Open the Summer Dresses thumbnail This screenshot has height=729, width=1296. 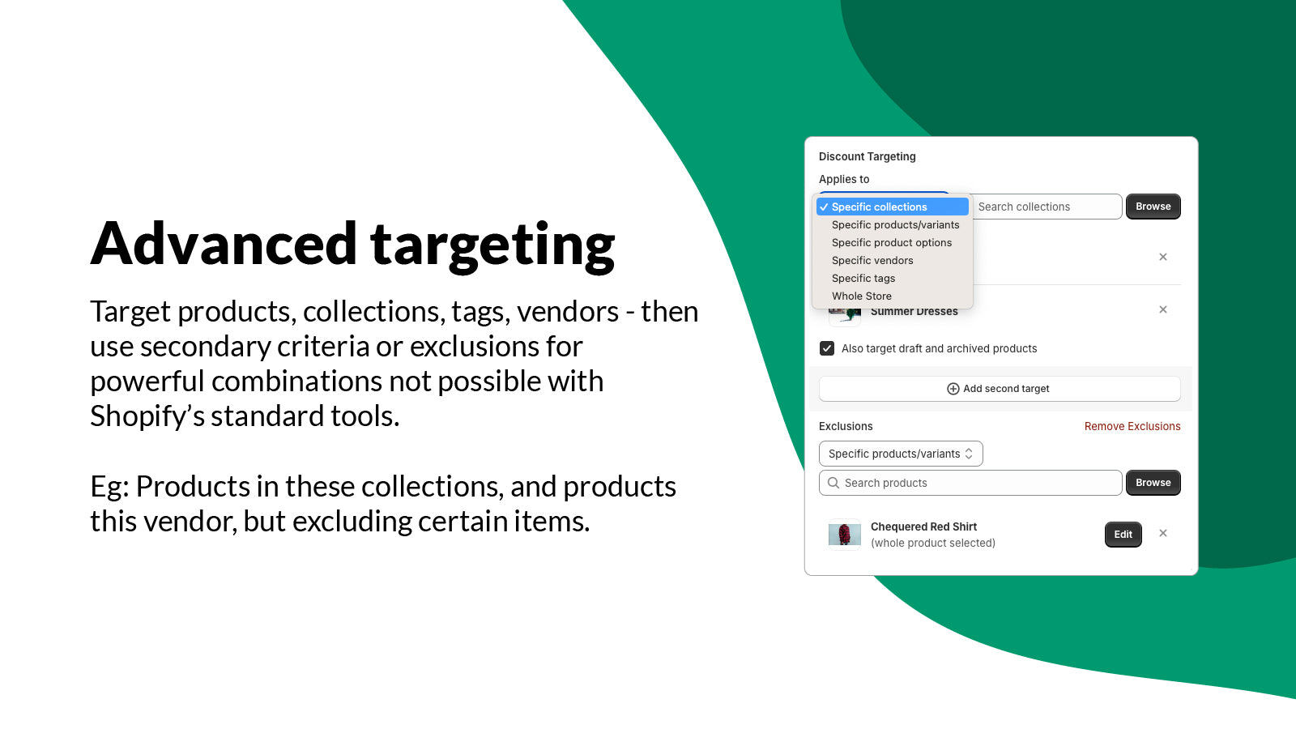coord(845,317)
